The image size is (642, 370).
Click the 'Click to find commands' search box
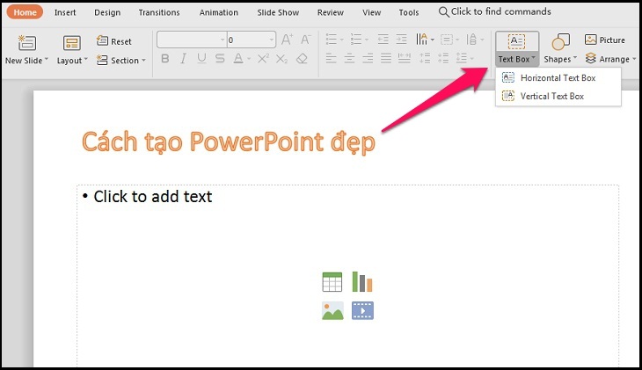(494, 12)
